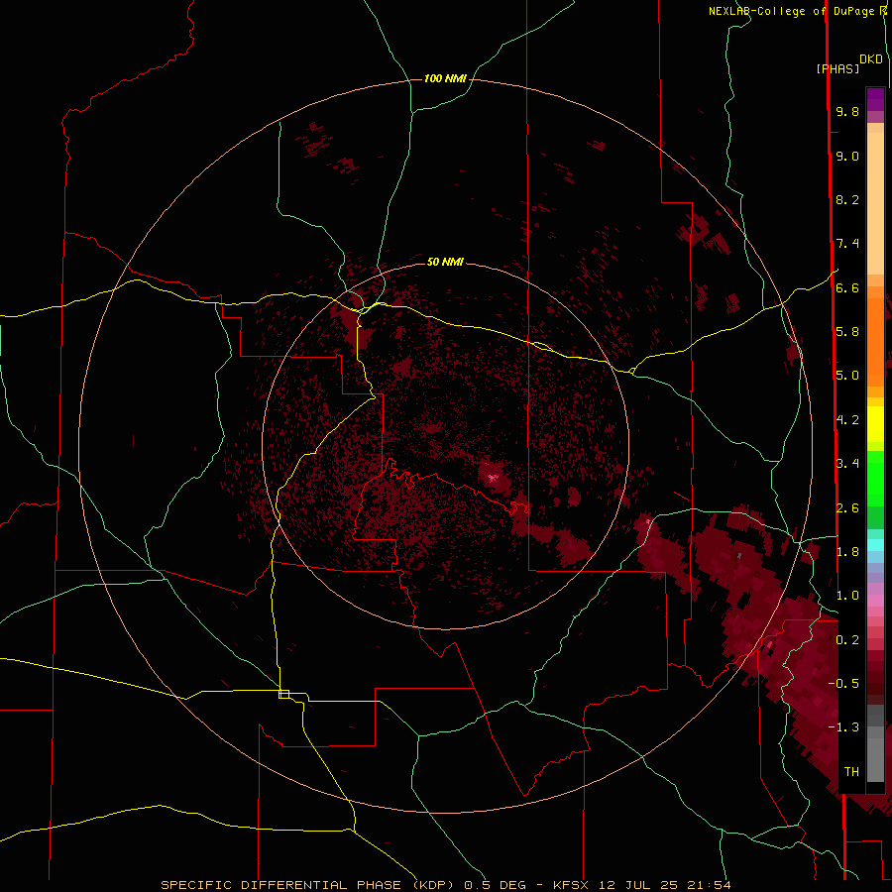Image resolution: width=892 pixels, height=892 pixels.
Task: Pick the purple top of the color bar
Action: pos(875,99)
